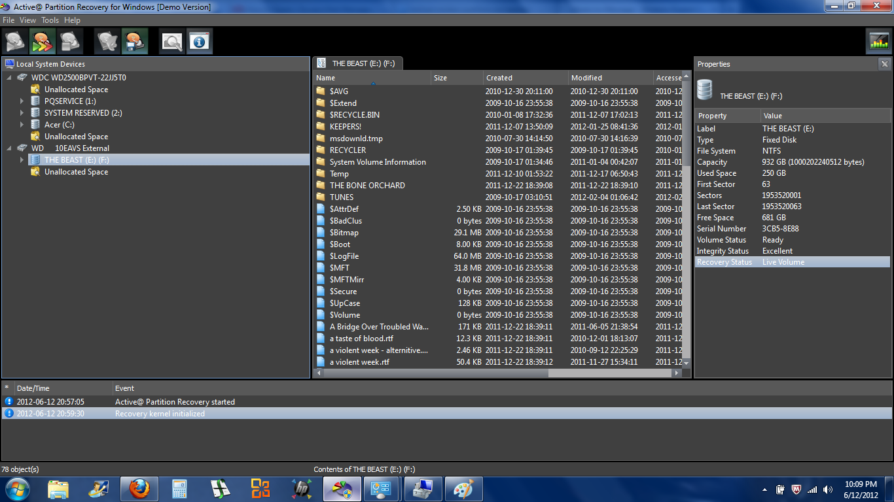Viewport: 894px width, 502px height.
Task: Select PQSERVICE (1:) in the device tree
Action: 70,101
